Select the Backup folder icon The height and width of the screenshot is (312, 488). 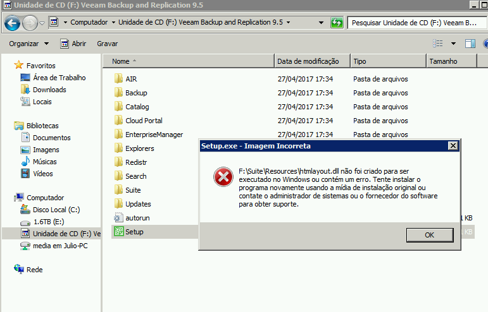118,92
